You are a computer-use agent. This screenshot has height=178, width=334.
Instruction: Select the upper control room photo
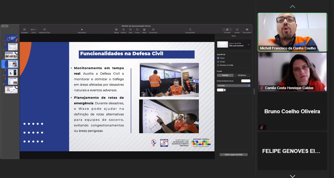click(x=169, y=80)
